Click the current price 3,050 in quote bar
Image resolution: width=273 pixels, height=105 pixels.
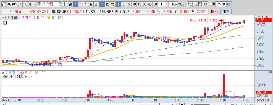14,12
